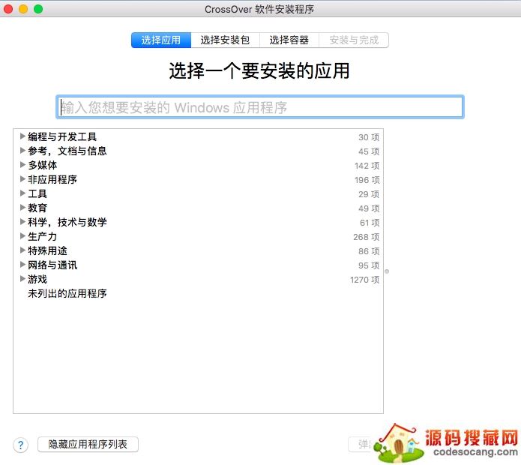This screenshot has height=465, width=521.
Task: Click the help question mark icon
Action: coord(21,445)
